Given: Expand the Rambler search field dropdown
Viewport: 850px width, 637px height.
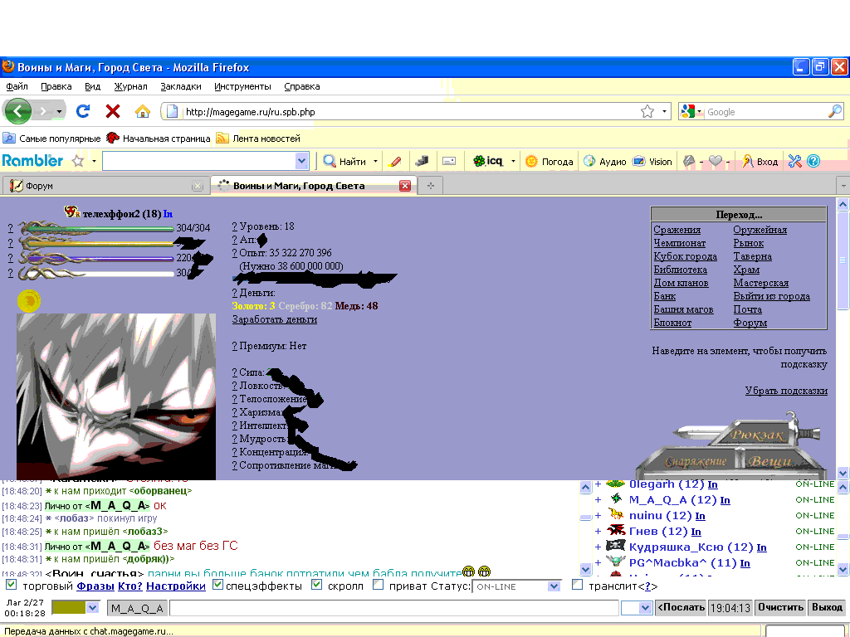Looking at the screenshot, I should [302, 161].
